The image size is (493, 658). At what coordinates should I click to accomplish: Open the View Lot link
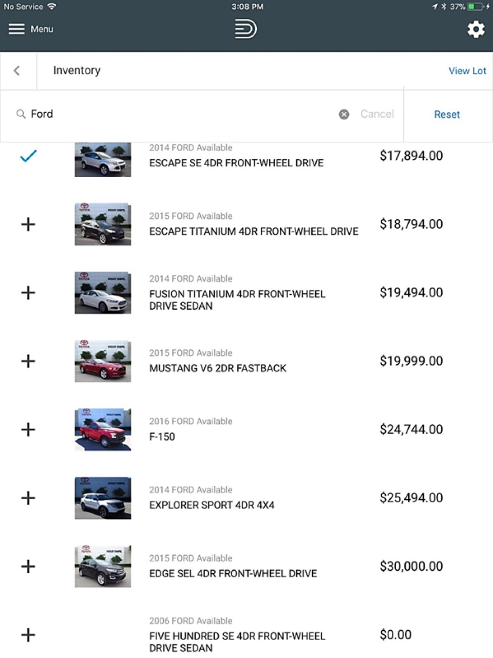467,71
